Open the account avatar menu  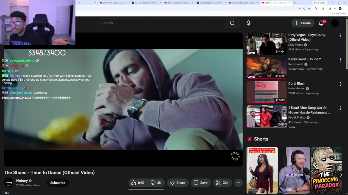335,23
